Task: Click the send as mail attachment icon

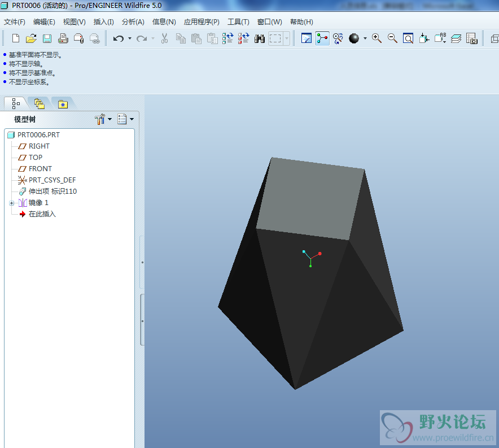Action: (x=78, y=38)
